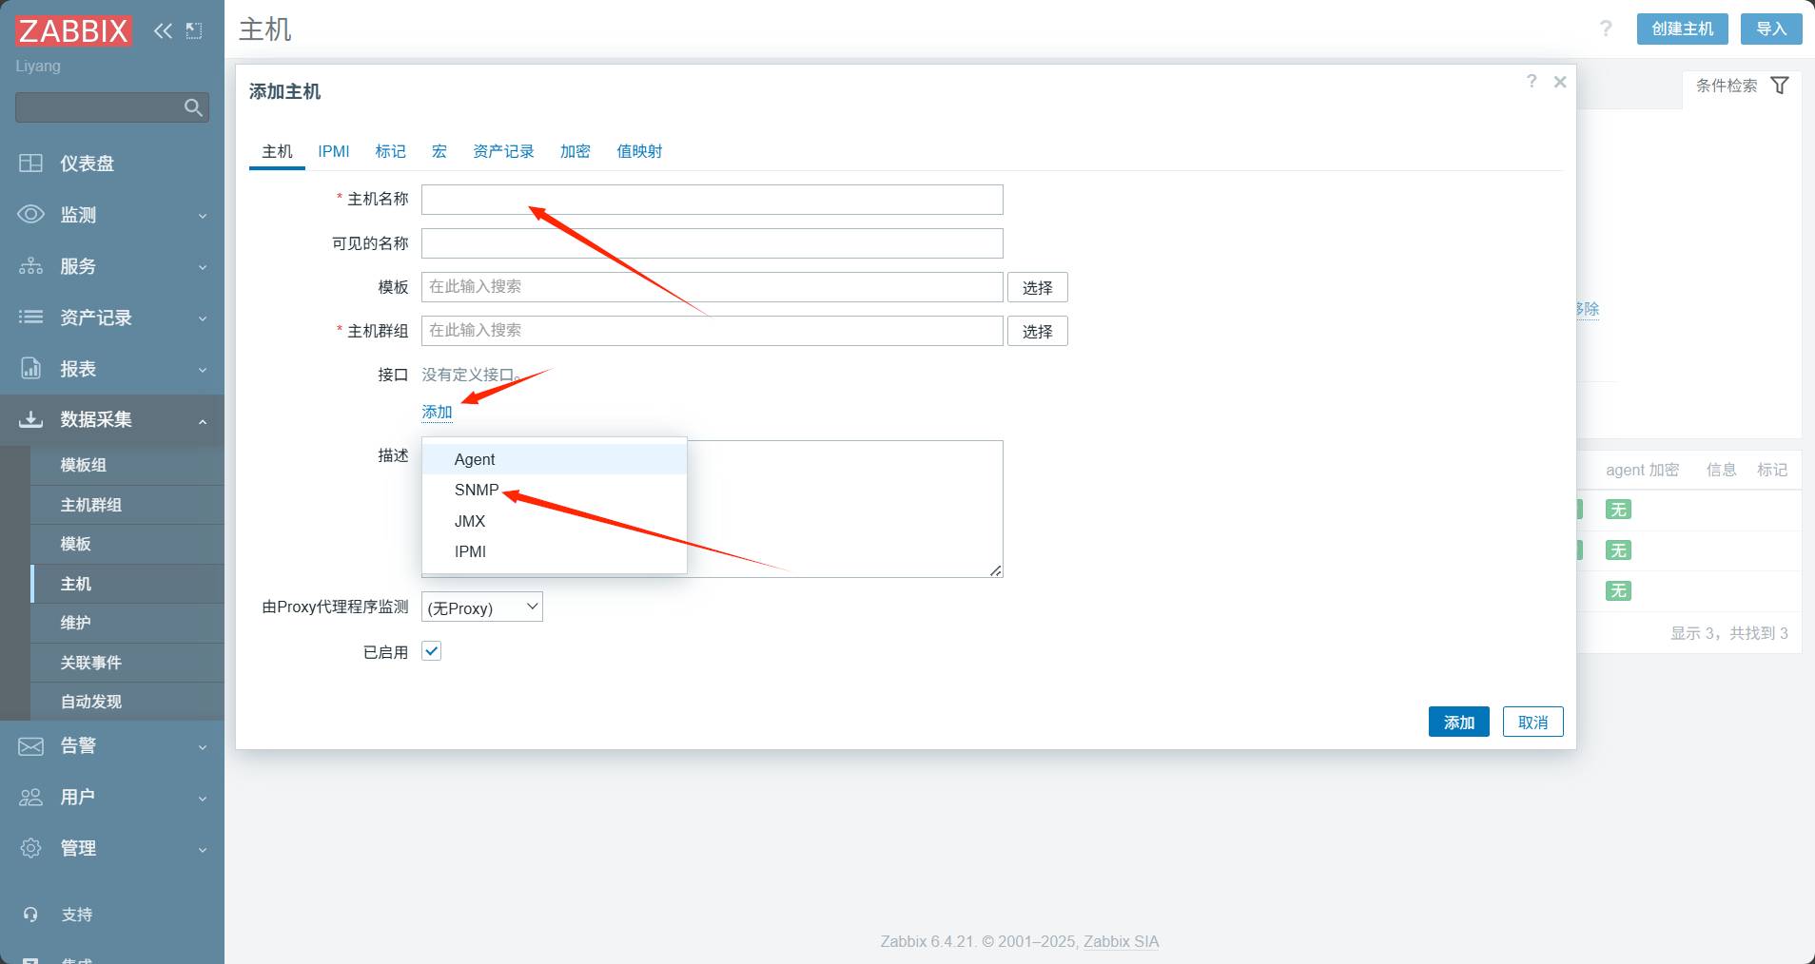Open 模板 in sidebar submenu
This screenshot has width=1815, height=964.
point(127,544)
